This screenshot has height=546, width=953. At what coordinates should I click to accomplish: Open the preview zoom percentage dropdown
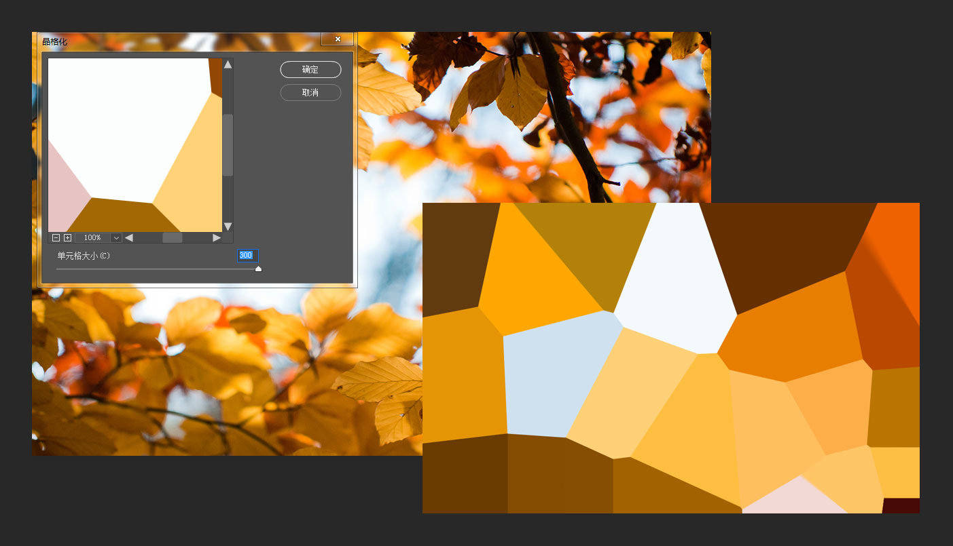[115, 238]
